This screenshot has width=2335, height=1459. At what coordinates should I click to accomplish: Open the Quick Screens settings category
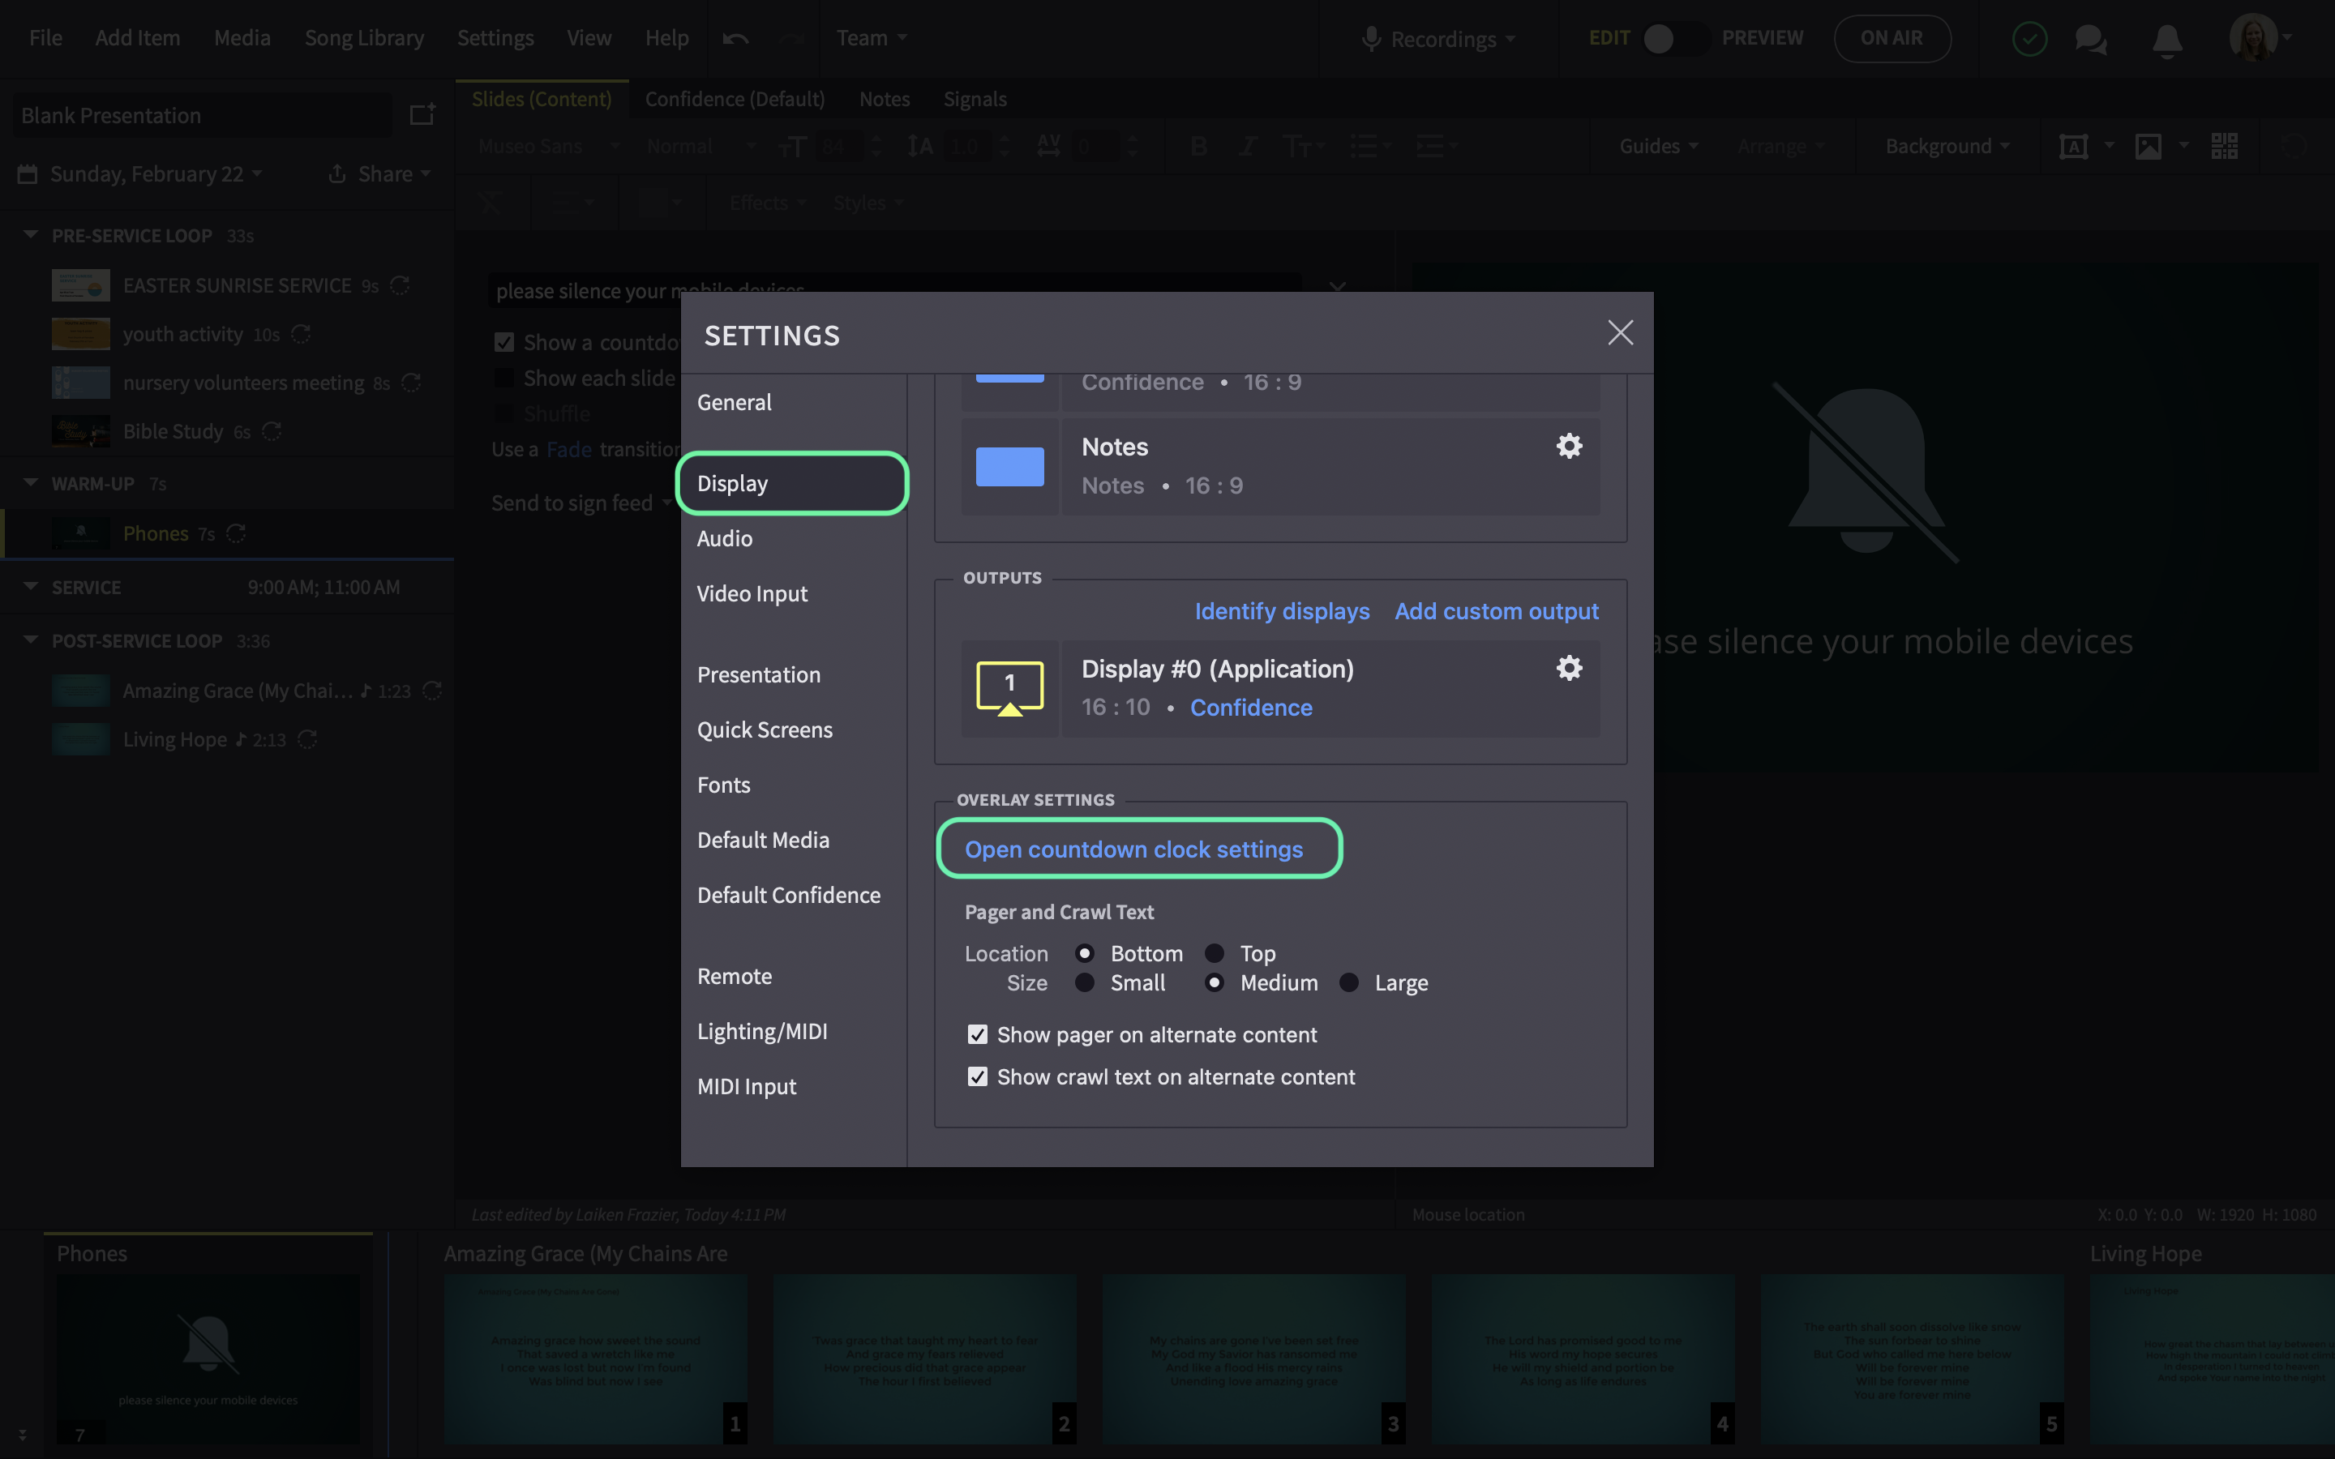pyautogui.click(x=765, y=729)
